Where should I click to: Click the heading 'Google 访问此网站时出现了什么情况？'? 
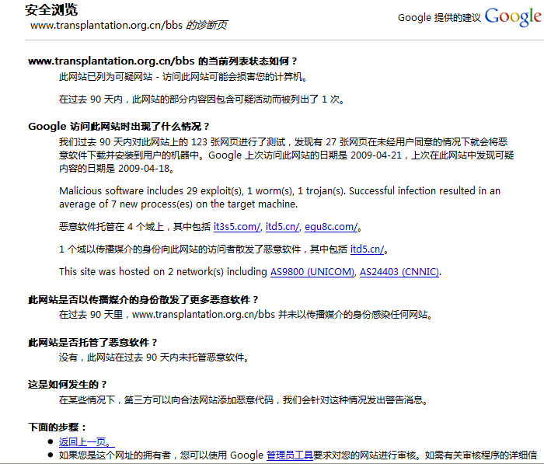tap(119, 127)
